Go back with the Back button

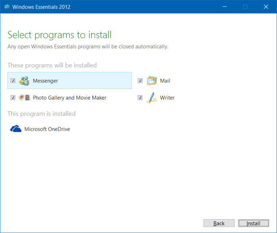(219, 223)
